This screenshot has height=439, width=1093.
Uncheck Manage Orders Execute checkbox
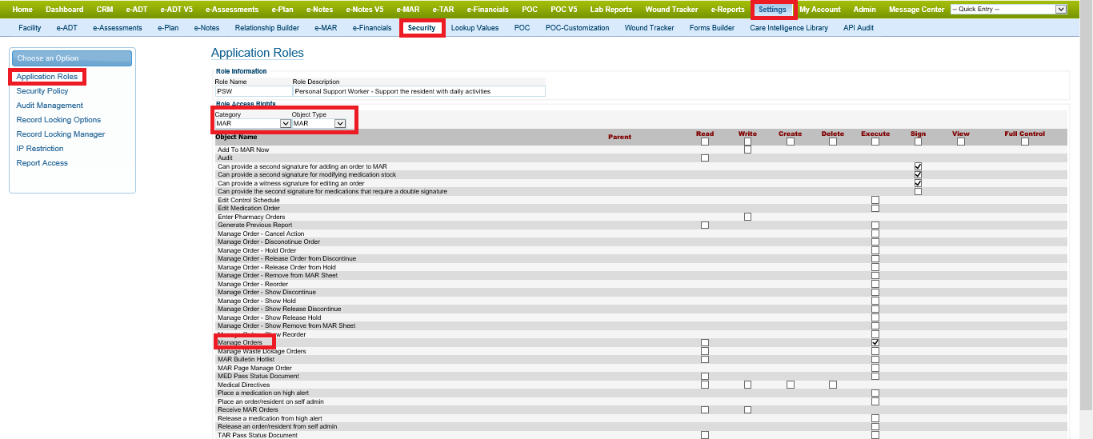click(x=875, y=342)
